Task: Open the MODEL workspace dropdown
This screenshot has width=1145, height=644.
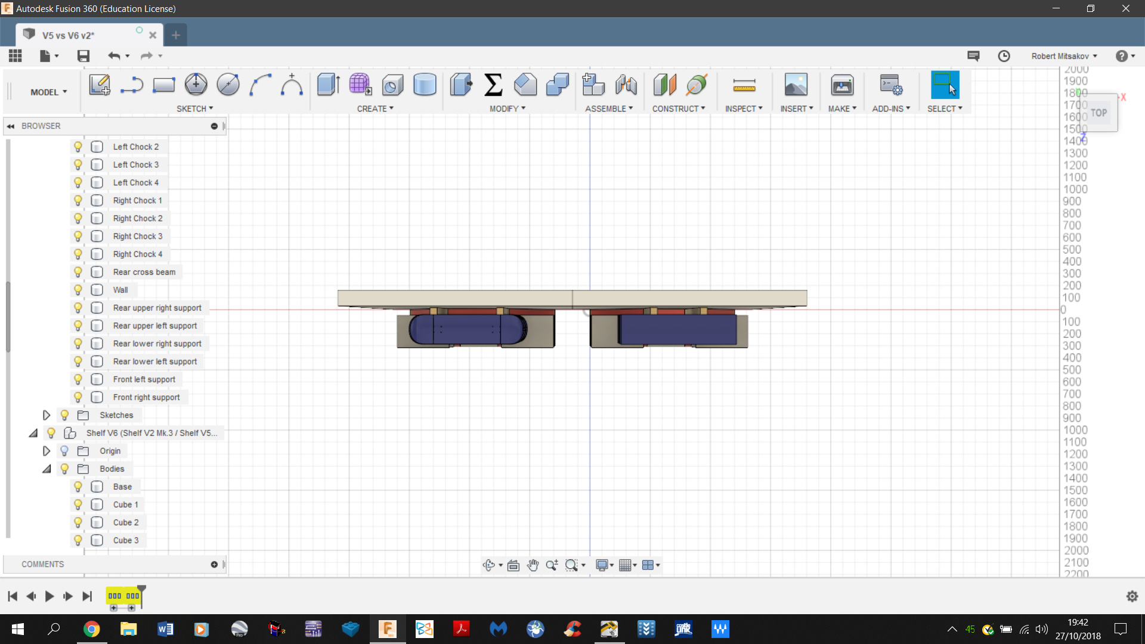Action: [49, 92]
